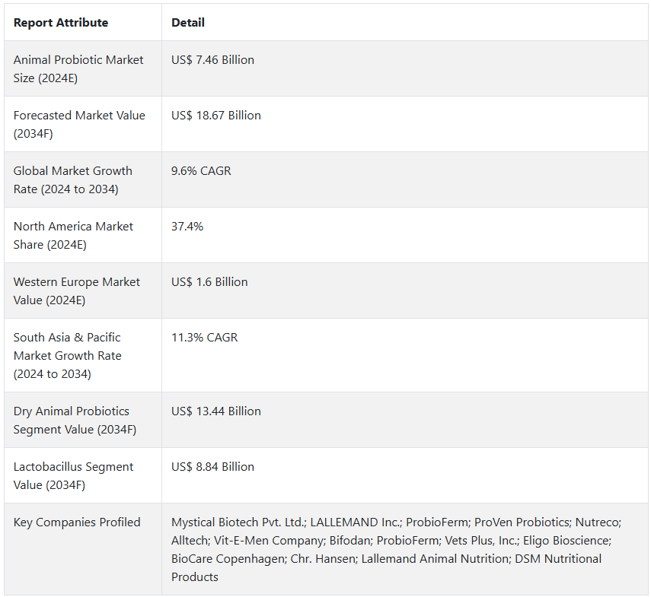
Task: Select the "Animal Probiotic Market Size (2024E)" cell
Action: (x=78, y=68)
